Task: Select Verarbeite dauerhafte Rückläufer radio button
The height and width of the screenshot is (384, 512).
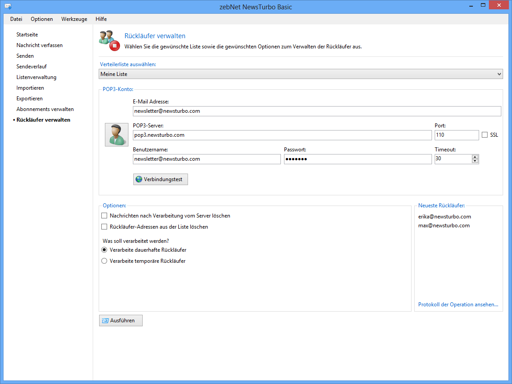Action: click(x=104, y=250)
